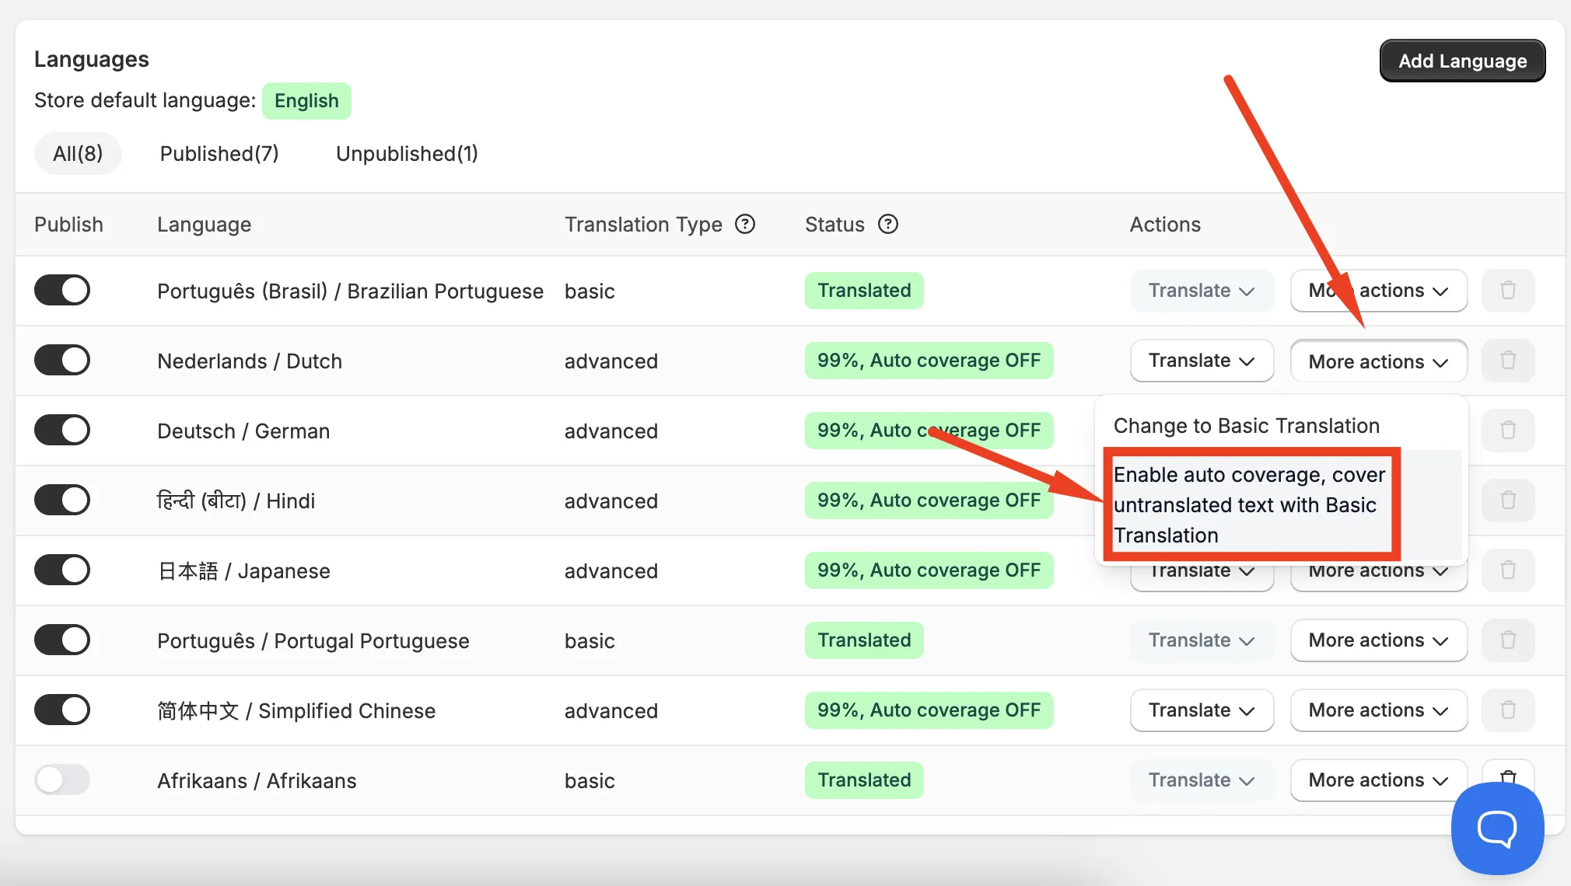
Task: Expand More actions for Simplified Chinese
Action: [1378, 710]
